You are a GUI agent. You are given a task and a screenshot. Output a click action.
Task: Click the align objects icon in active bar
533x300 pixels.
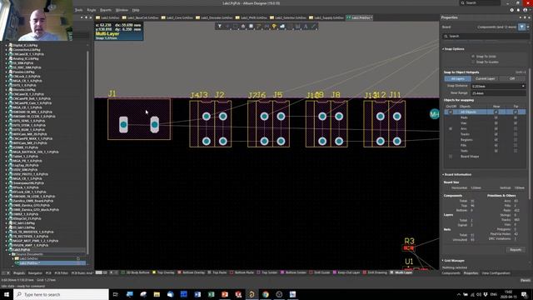(243, 26)
